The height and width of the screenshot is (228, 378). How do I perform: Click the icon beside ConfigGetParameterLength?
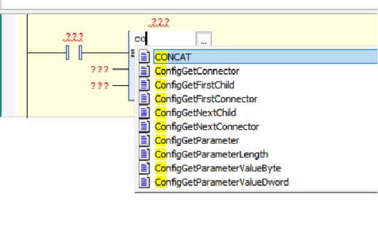coord(144,154)
